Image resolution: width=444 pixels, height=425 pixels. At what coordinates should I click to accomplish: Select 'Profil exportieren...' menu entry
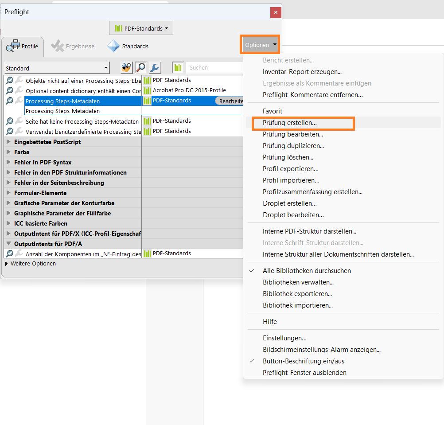(291, 169)
